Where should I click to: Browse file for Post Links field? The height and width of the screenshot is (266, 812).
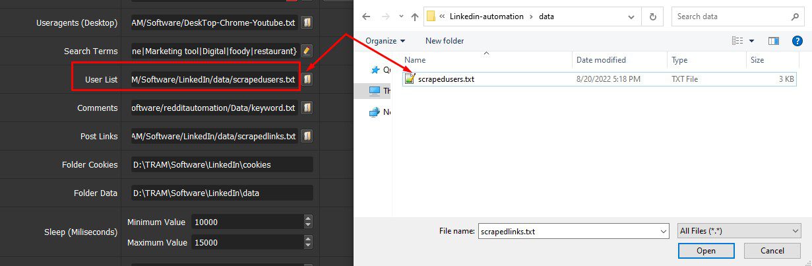pyautogui.click(x=307, y=136)
